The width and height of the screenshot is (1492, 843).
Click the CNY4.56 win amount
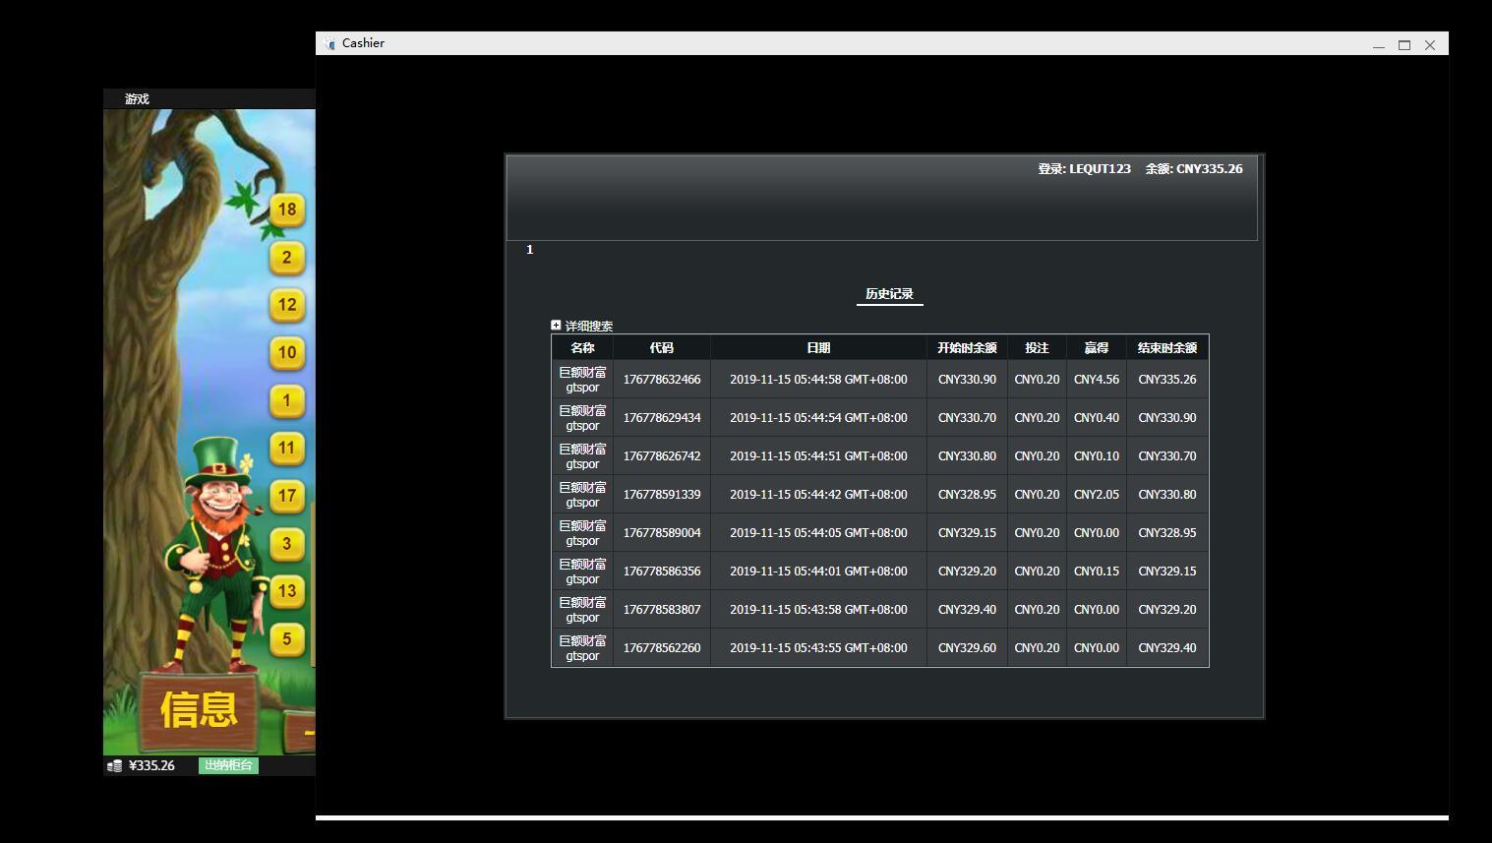tap(1097, 380)
